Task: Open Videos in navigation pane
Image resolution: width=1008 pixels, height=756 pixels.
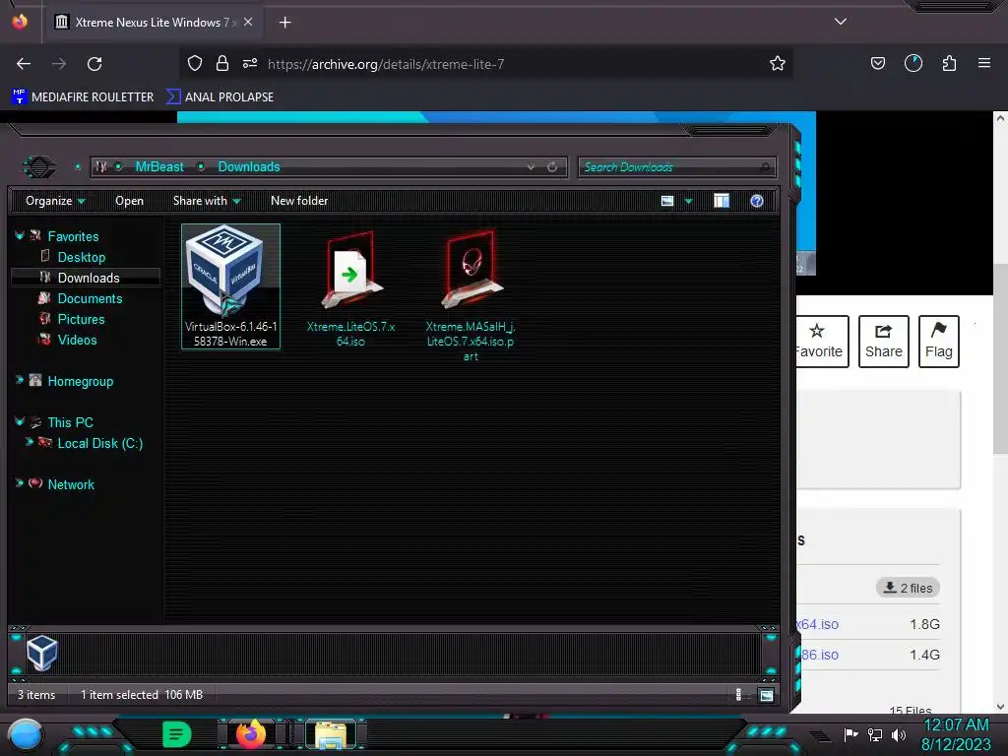Action: [x=77, y=340]
